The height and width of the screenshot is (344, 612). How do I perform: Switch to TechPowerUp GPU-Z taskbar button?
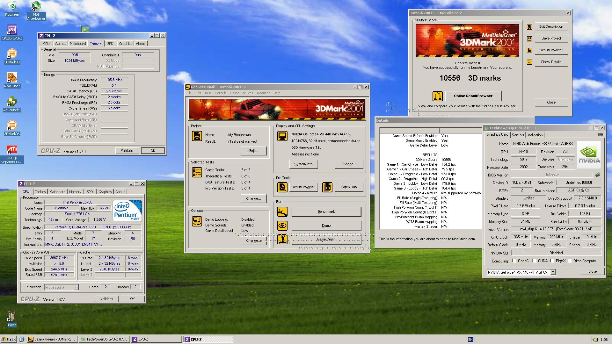click(105, 340)
